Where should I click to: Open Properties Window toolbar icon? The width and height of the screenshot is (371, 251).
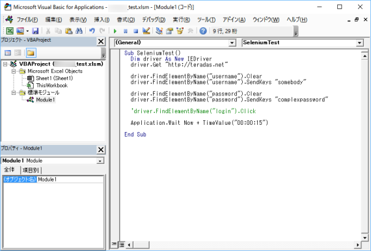click(169, 31)
